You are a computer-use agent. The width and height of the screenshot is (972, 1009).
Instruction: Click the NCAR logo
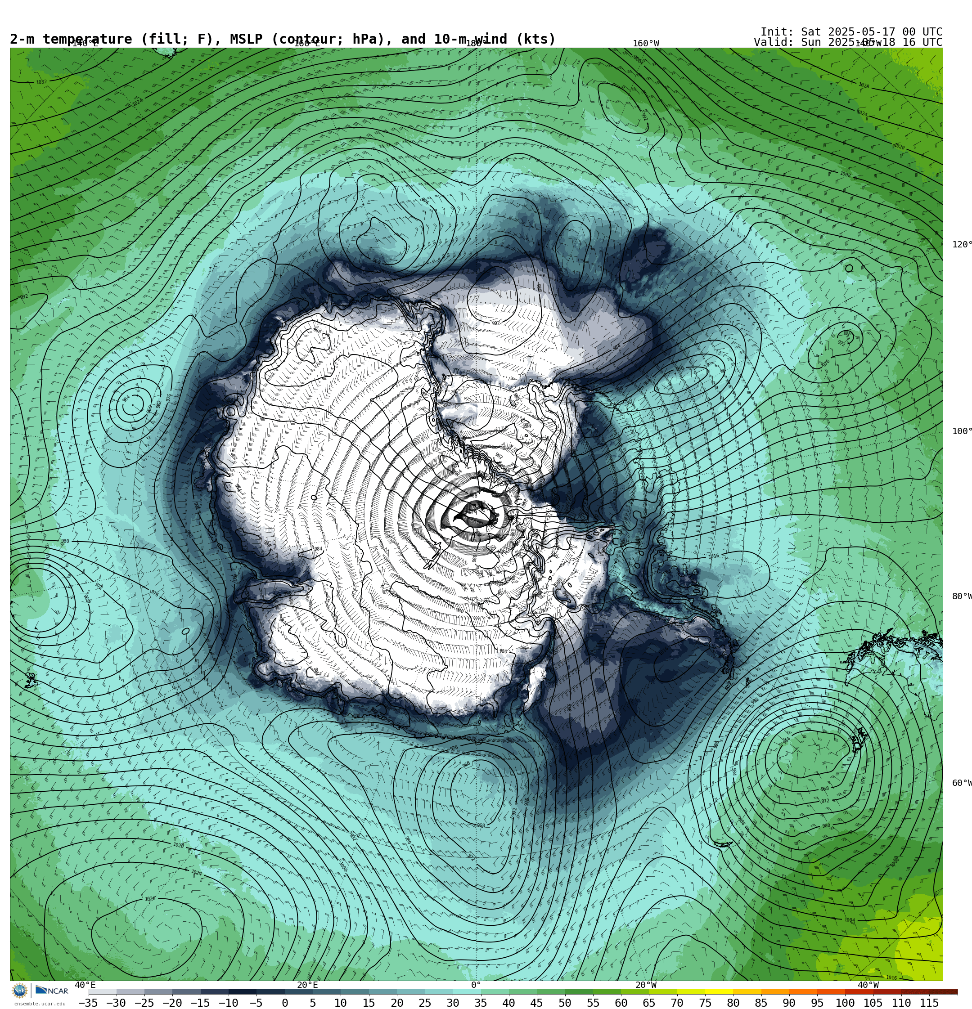tap(51, 991)
